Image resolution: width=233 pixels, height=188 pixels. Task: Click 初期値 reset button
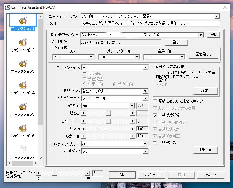pos(206,150)
